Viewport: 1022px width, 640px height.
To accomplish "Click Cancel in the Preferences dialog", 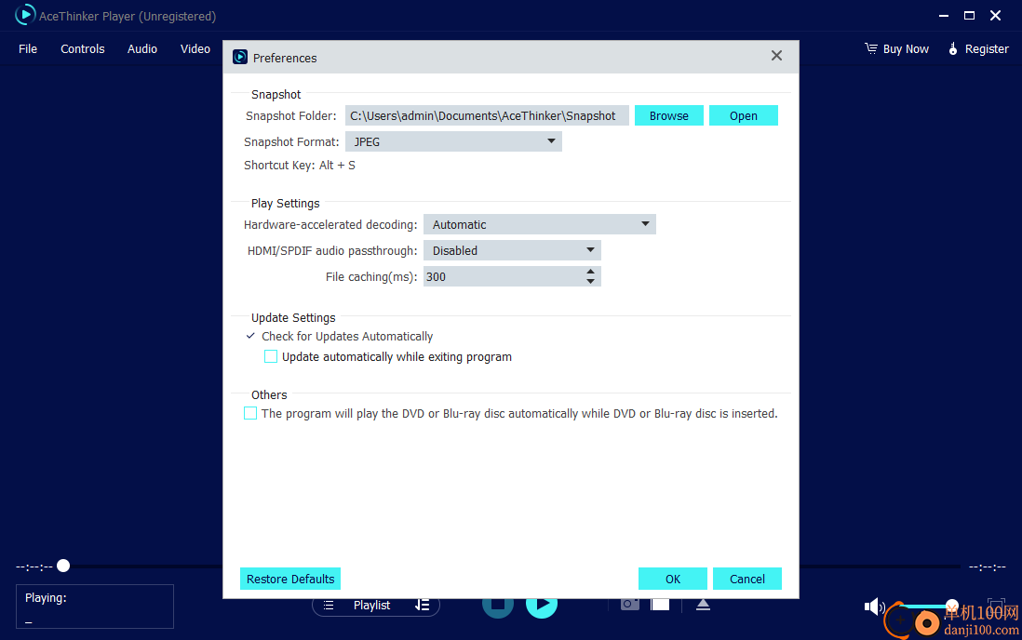I will [746, 579].
